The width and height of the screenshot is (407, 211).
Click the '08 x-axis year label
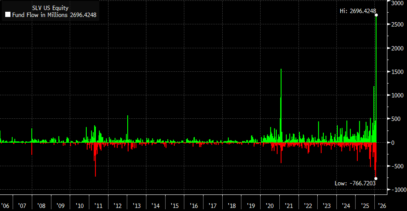tap(41, 206)
